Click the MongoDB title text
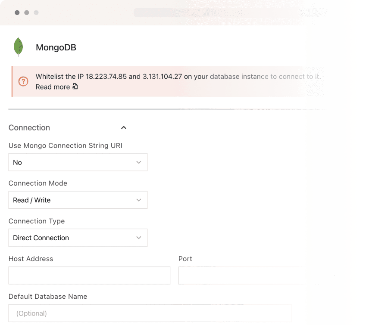The width and height of the screenshot is (369, 325). [56, 47]
